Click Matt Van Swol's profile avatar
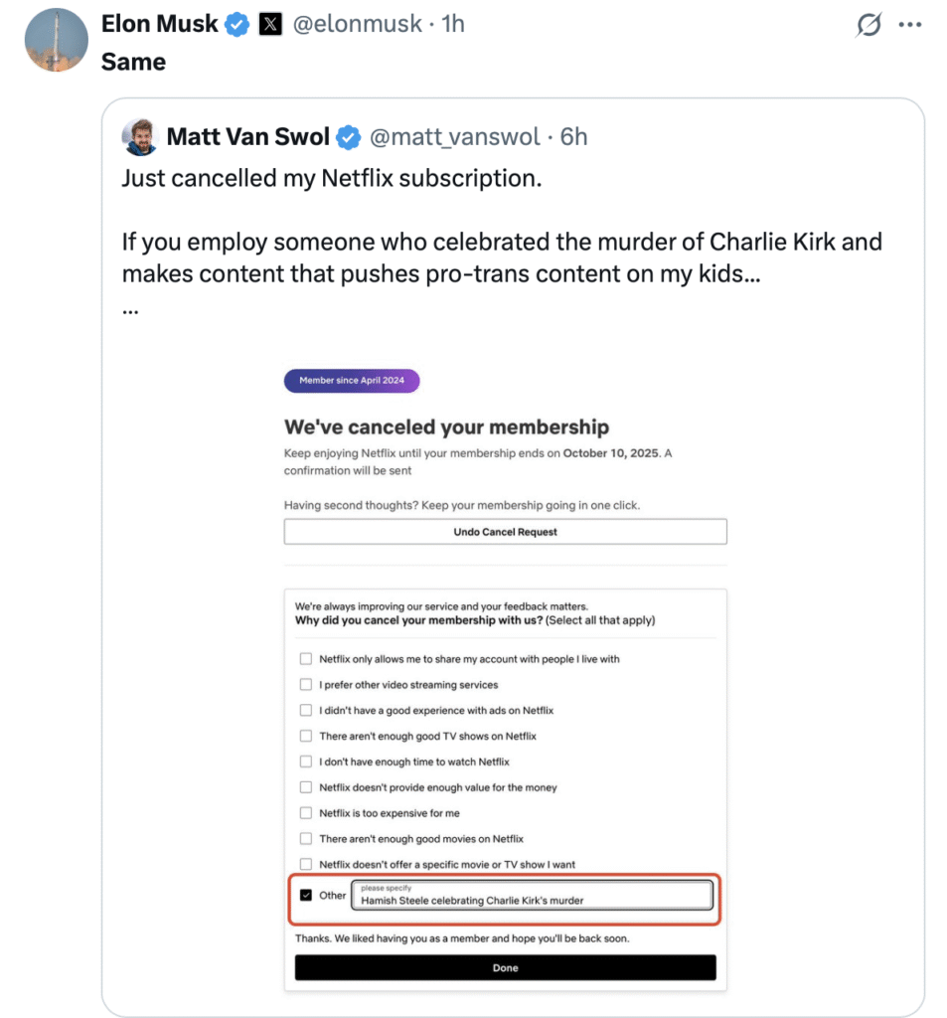Screen dimensions: 947x1018 click(140, 137)
